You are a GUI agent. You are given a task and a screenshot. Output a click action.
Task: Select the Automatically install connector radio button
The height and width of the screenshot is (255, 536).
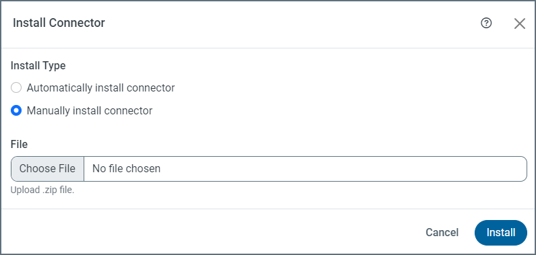point(16,87)
